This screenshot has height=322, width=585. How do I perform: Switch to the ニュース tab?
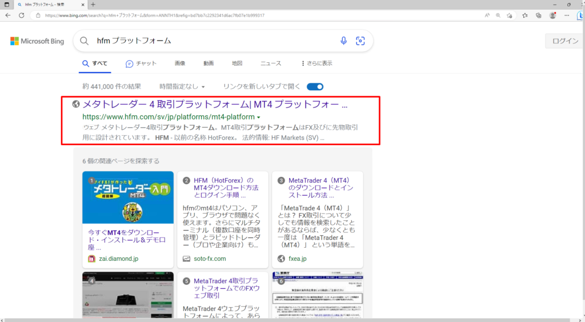(x=271, y=63)
